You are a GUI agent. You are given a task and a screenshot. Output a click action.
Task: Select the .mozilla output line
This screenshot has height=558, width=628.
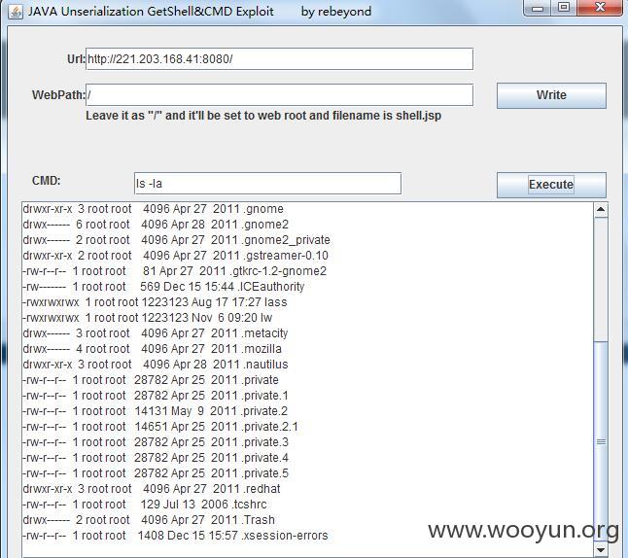(x=152, y=349)
